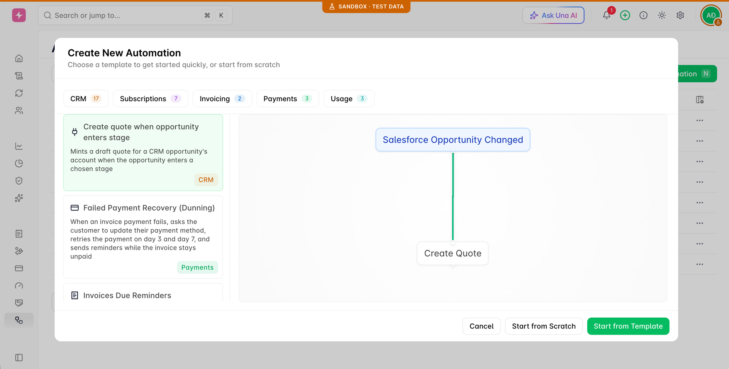Click Ask Una AI button
Viewport: 729px width, 369px height.
coord(553,15)
